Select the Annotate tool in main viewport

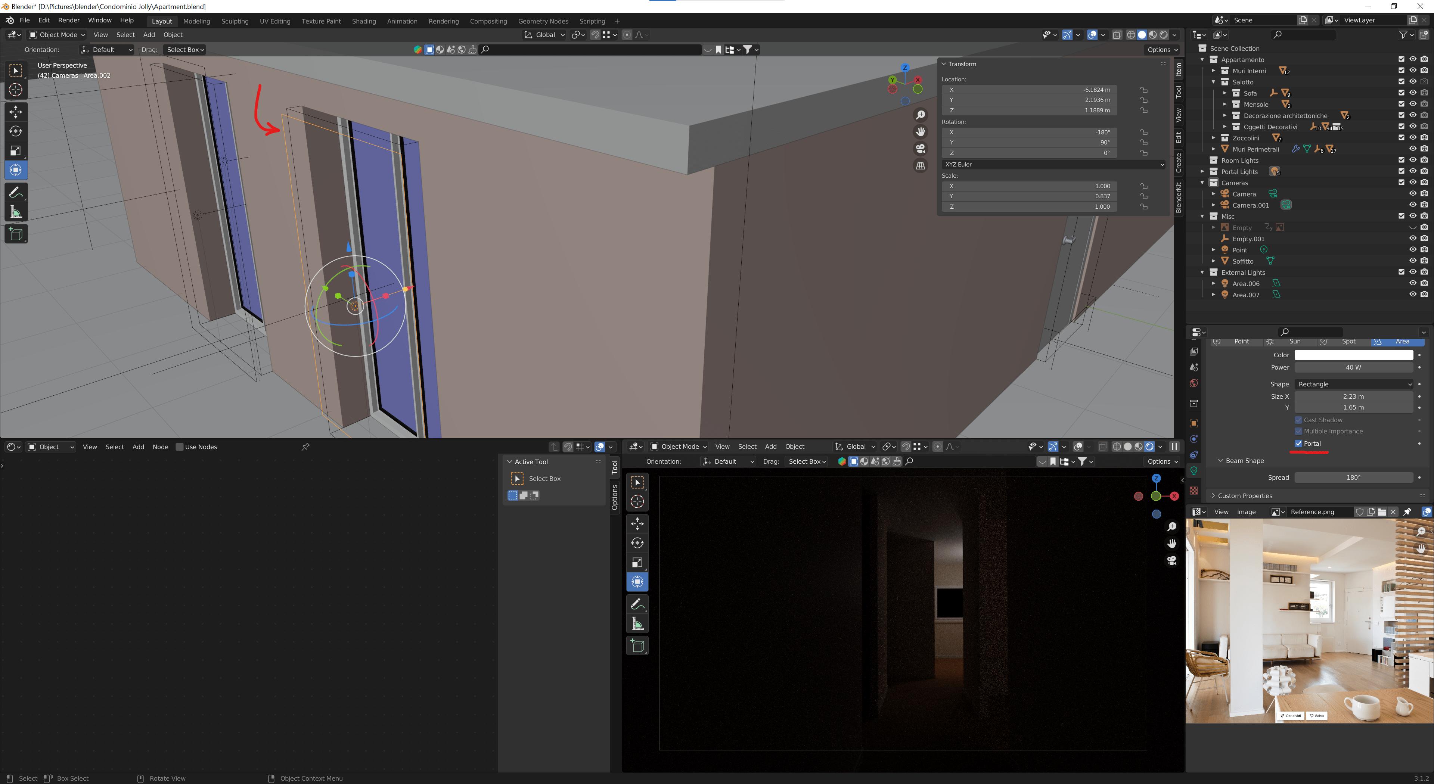(16, 193)
